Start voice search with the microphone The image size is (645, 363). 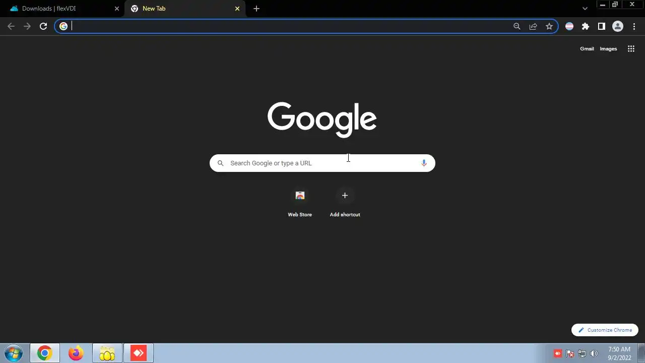tap(424, 163)
